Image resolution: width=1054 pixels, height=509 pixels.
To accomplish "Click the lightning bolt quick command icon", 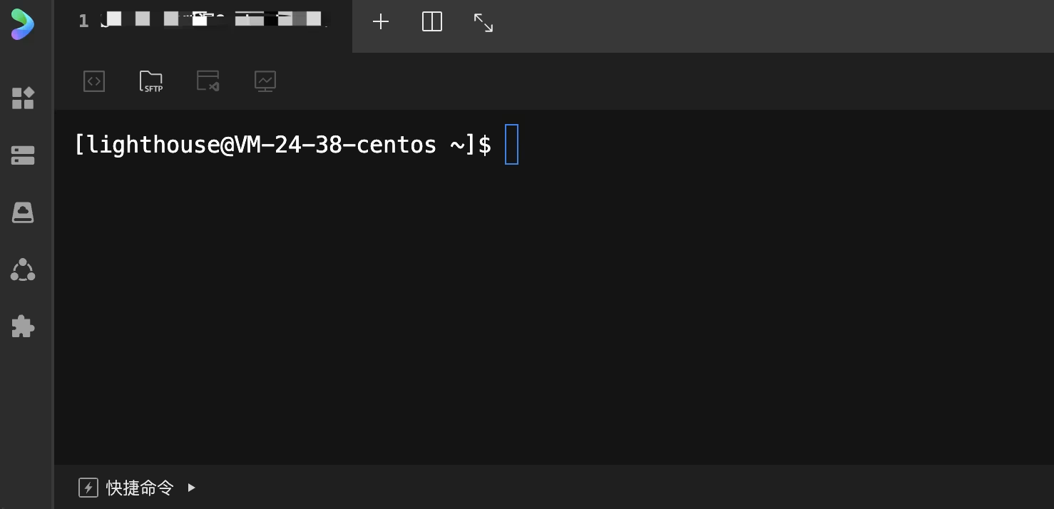I will (88, 488).
